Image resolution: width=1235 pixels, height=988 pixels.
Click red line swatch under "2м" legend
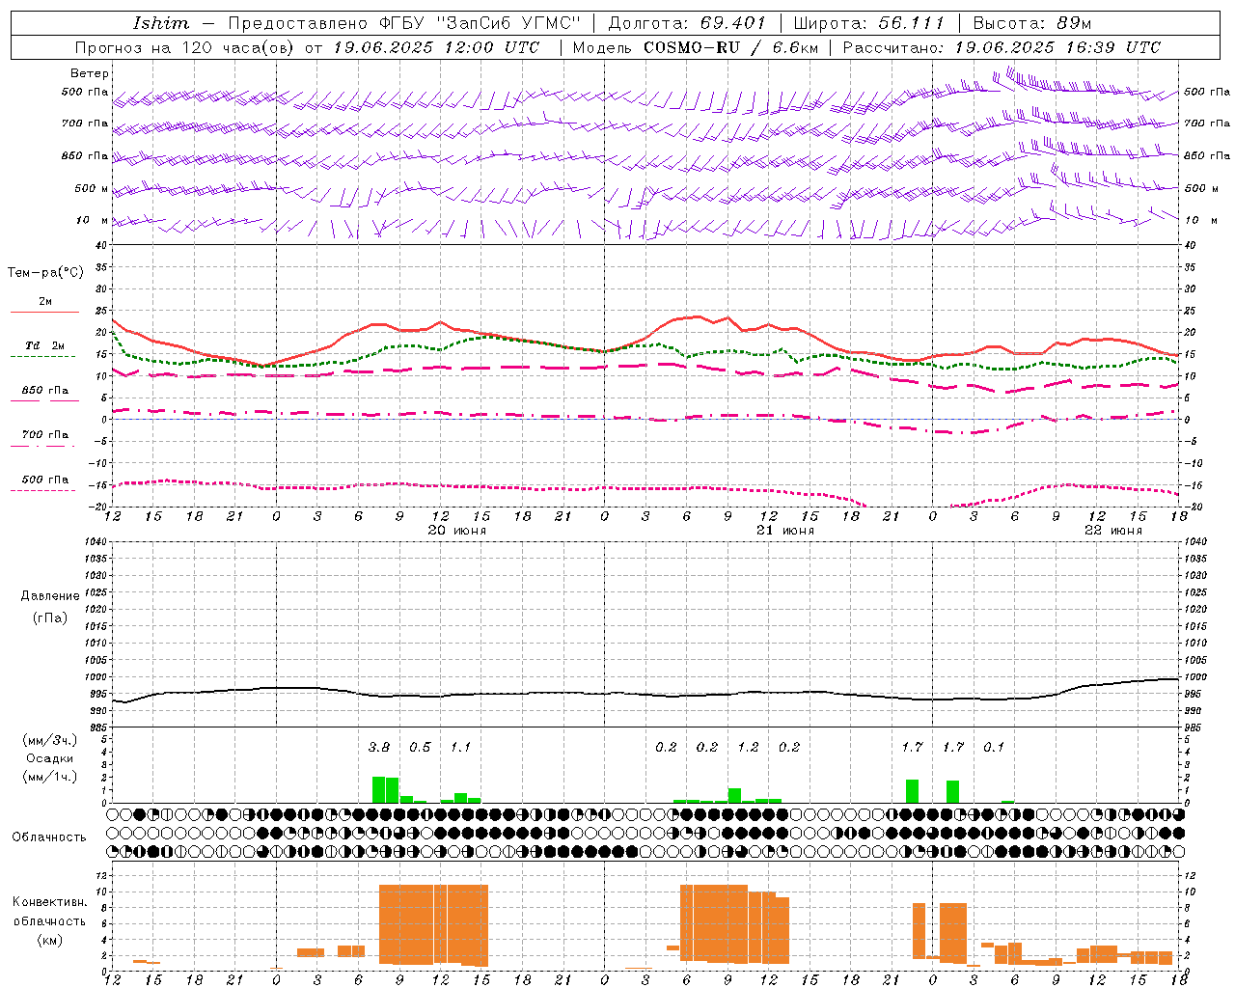point(44,312)
